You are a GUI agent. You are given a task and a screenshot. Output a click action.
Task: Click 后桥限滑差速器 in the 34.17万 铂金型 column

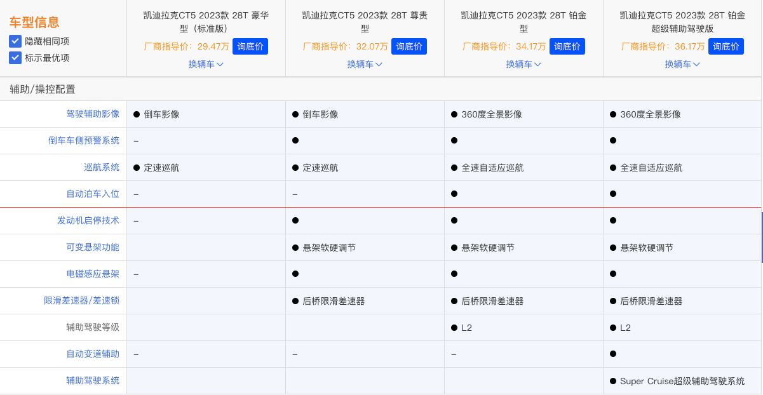click(492, 301)
